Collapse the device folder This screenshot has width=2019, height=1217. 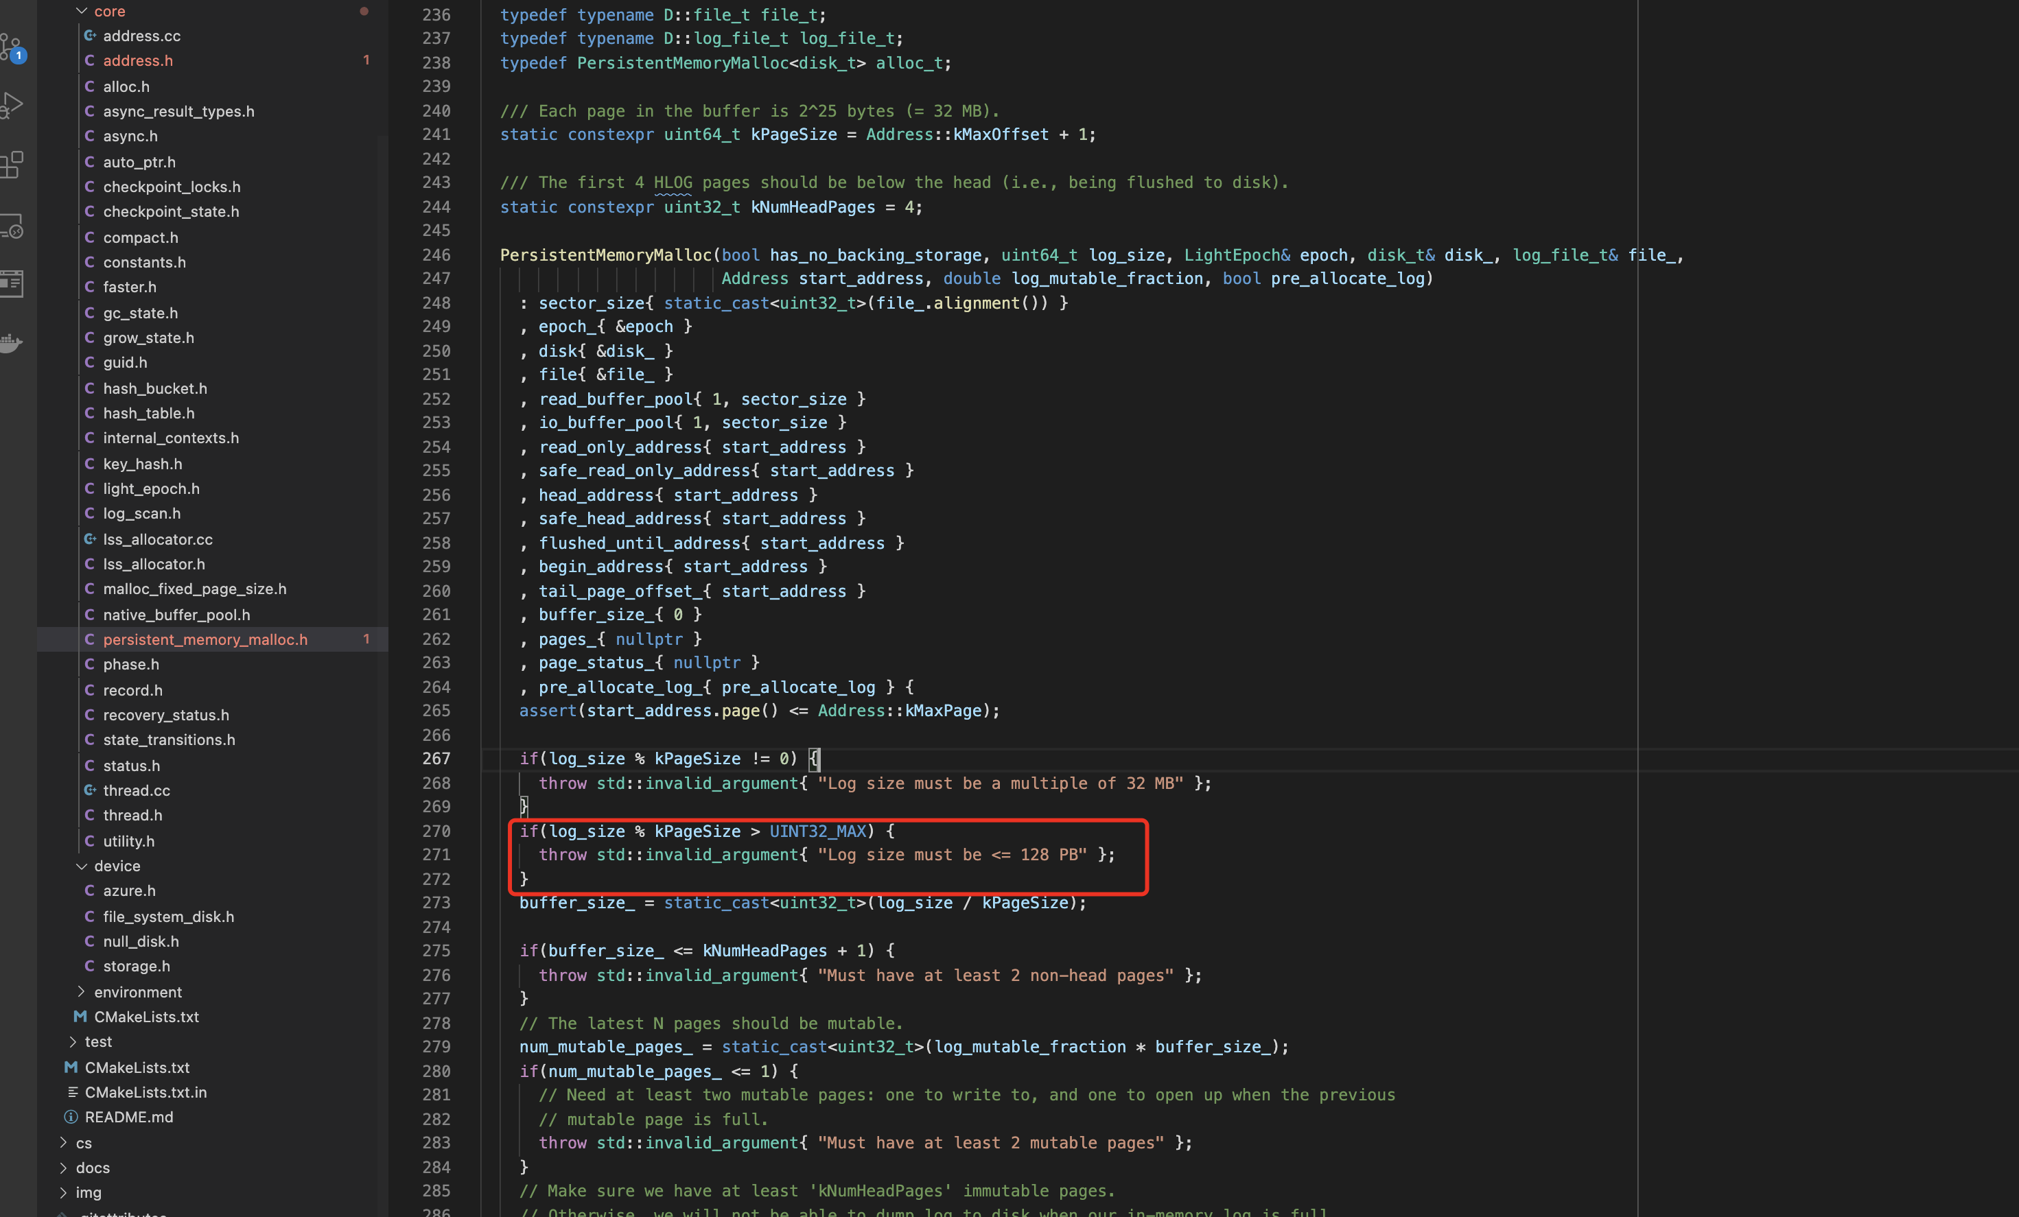coord(80,866)
